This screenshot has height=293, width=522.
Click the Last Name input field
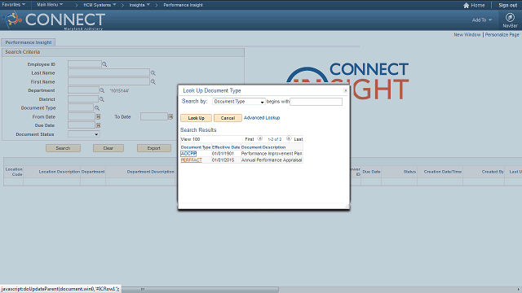pos(108,72)
